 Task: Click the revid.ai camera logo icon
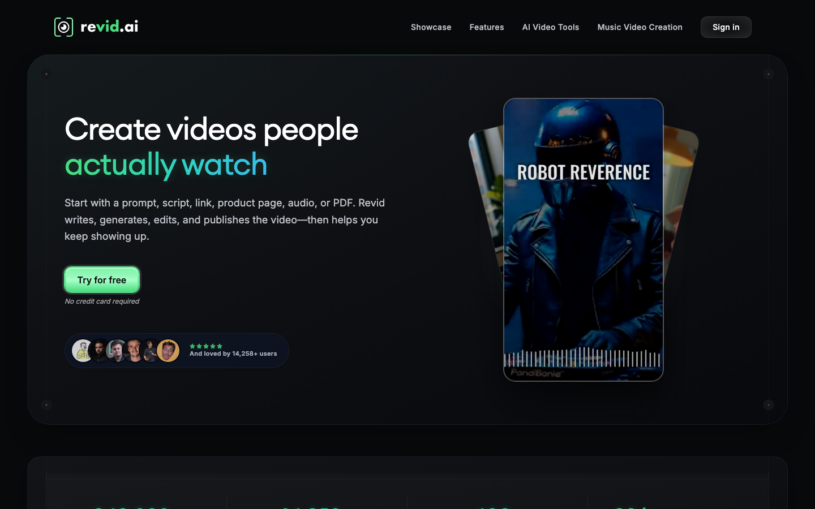pos(63,27)
